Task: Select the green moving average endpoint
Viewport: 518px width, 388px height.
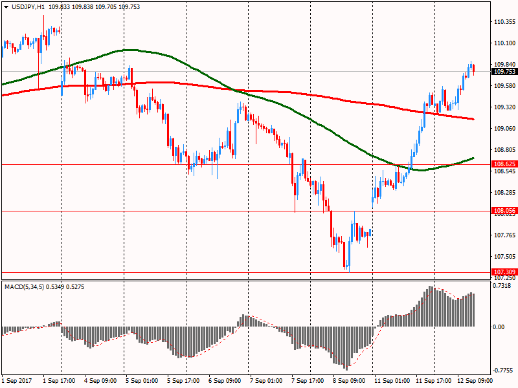Action: (x=473, y=158)
